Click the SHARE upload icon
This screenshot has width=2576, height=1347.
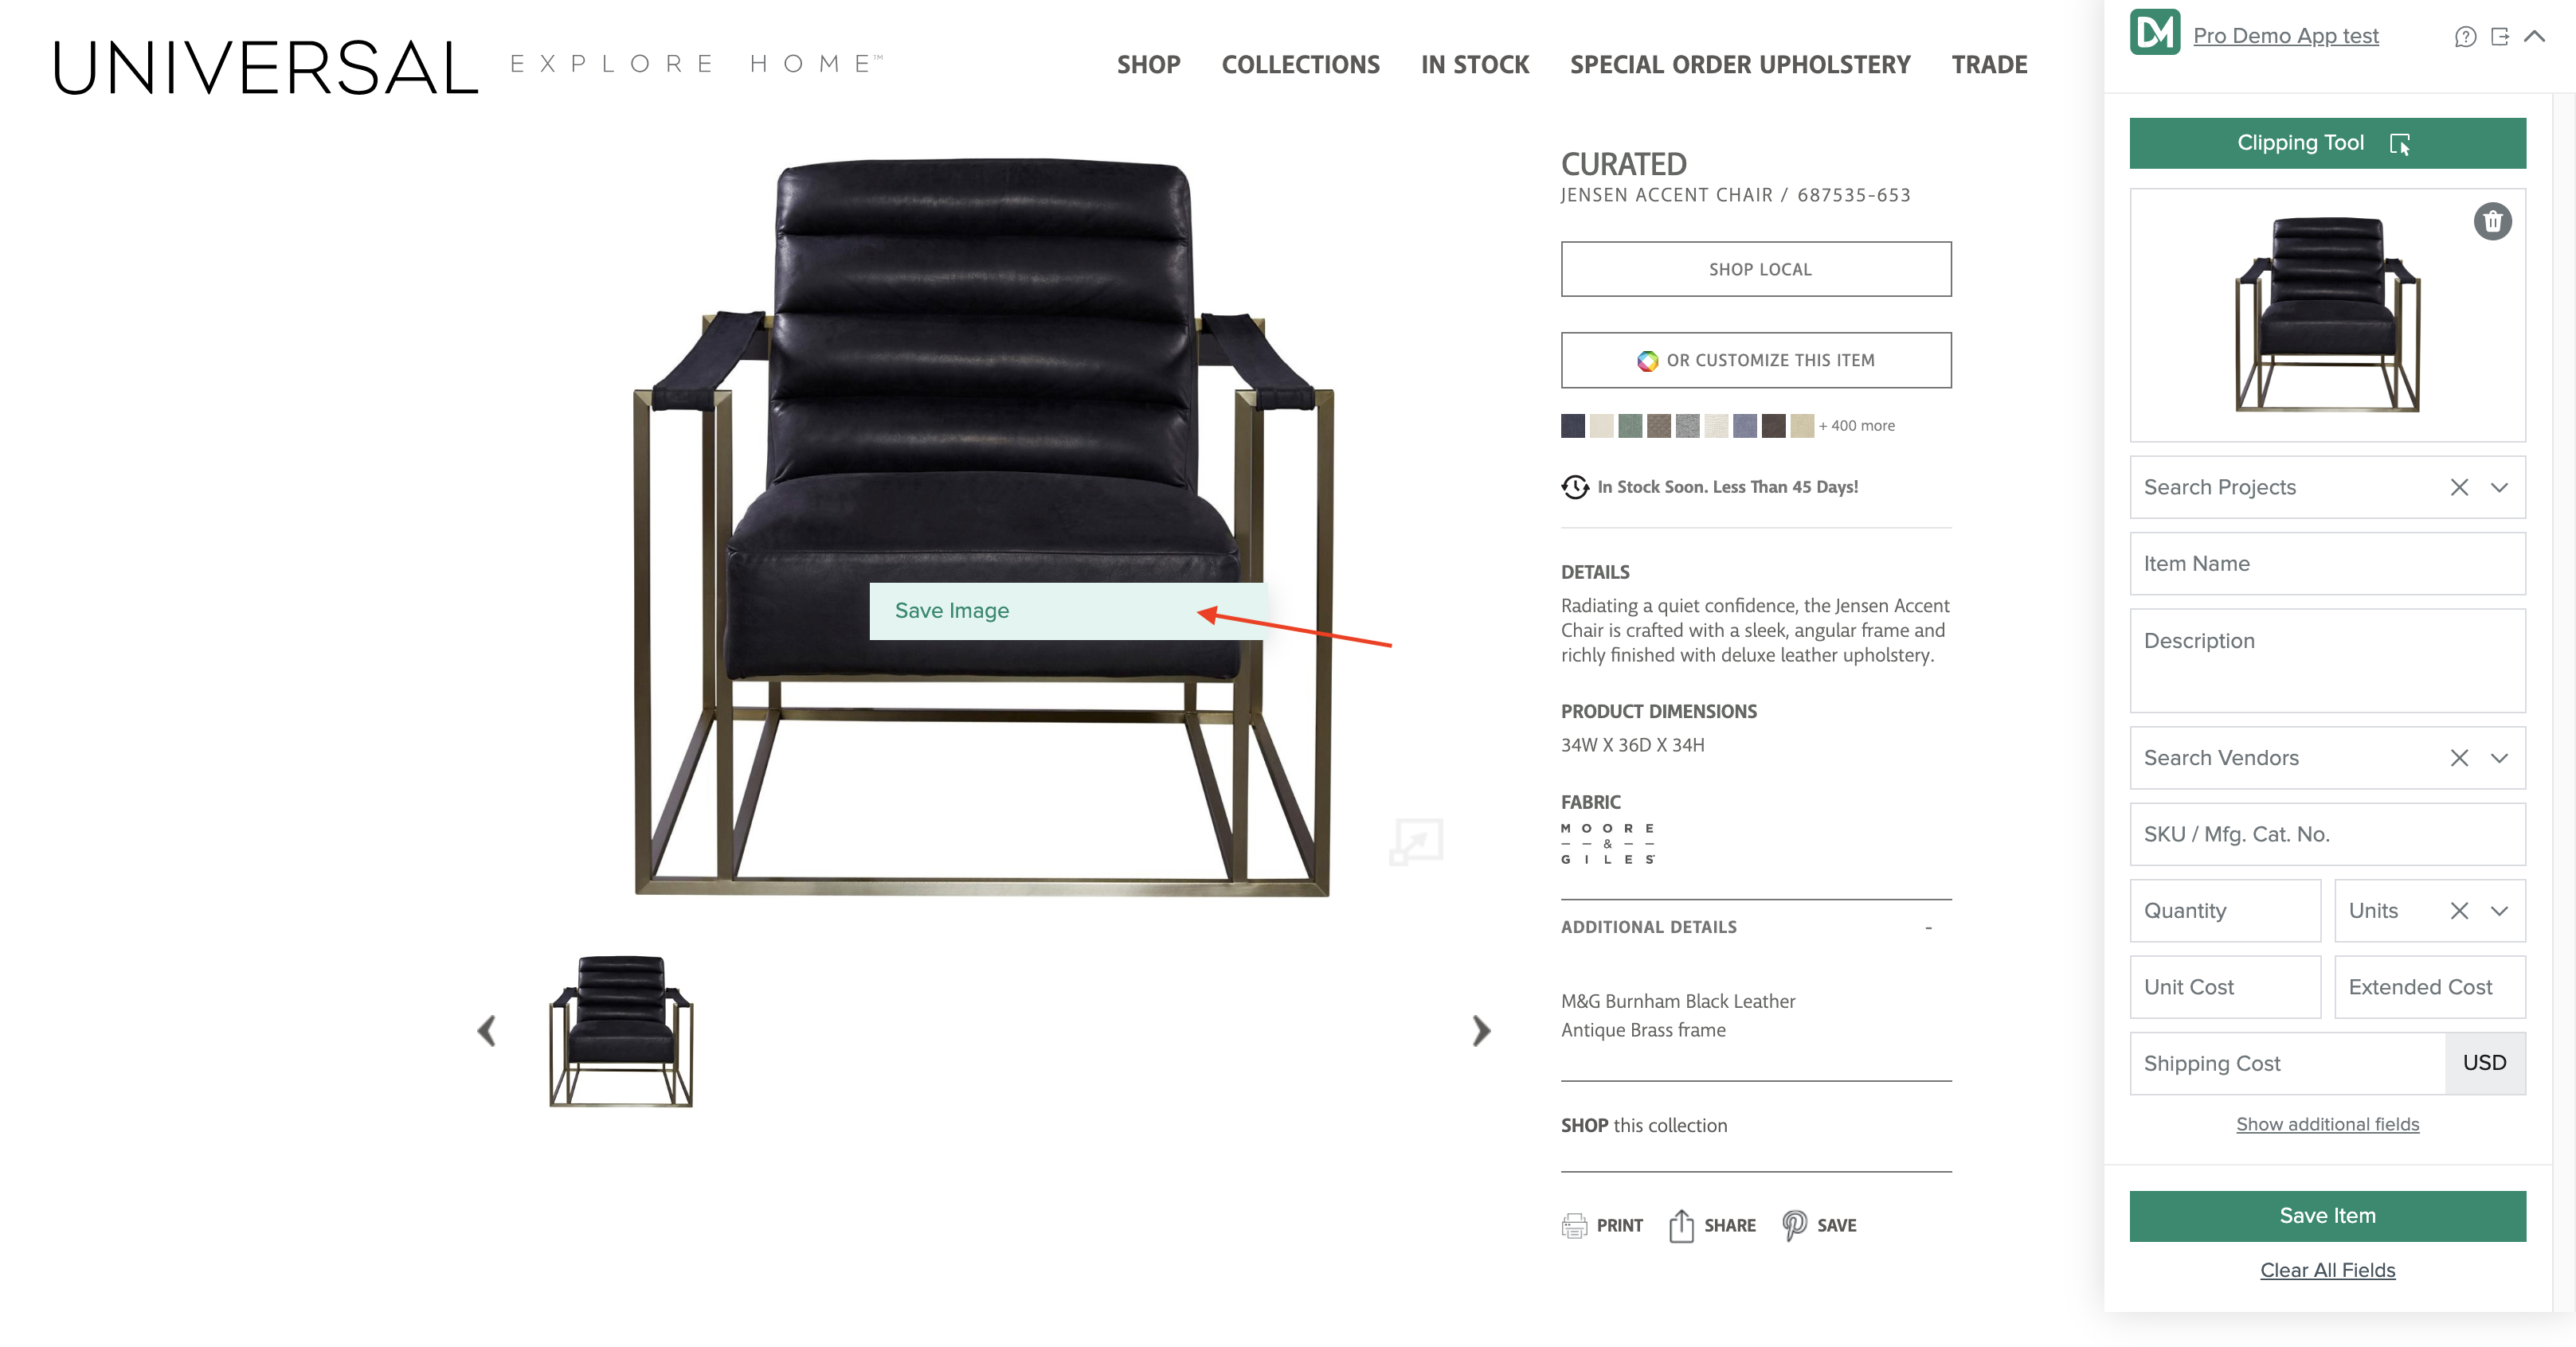(x=1681, y=1225)
